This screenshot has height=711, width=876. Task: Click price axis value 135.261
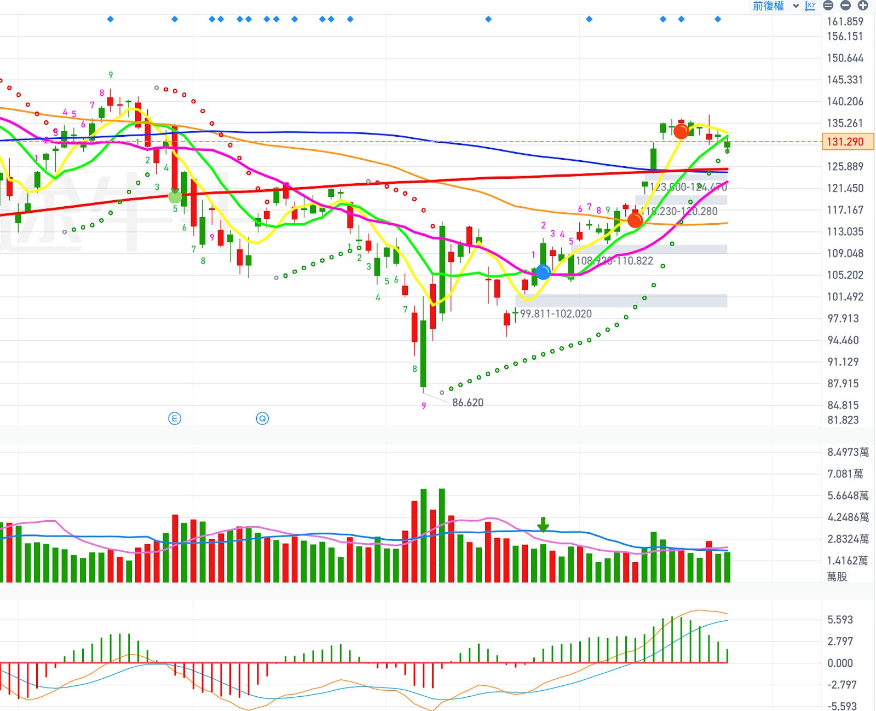845,123
